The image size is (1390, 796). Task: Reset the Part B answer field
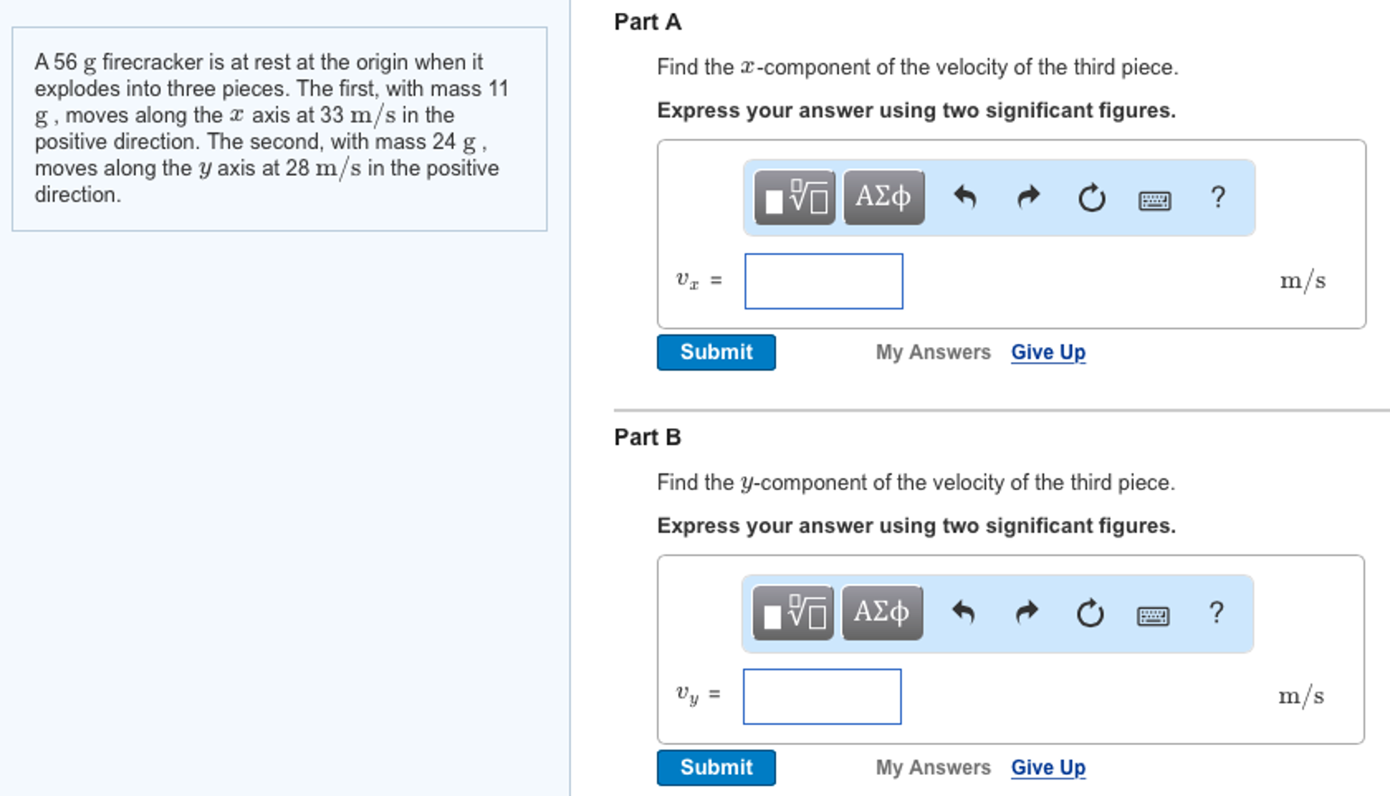pos(1090,614)
